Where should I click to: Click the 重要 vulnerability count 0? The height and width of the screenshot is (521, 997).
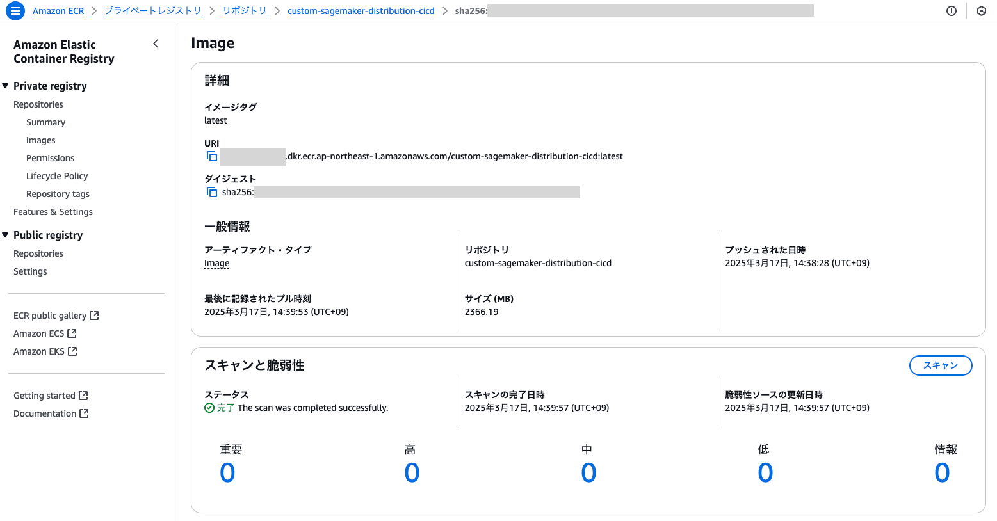[227, 473]
